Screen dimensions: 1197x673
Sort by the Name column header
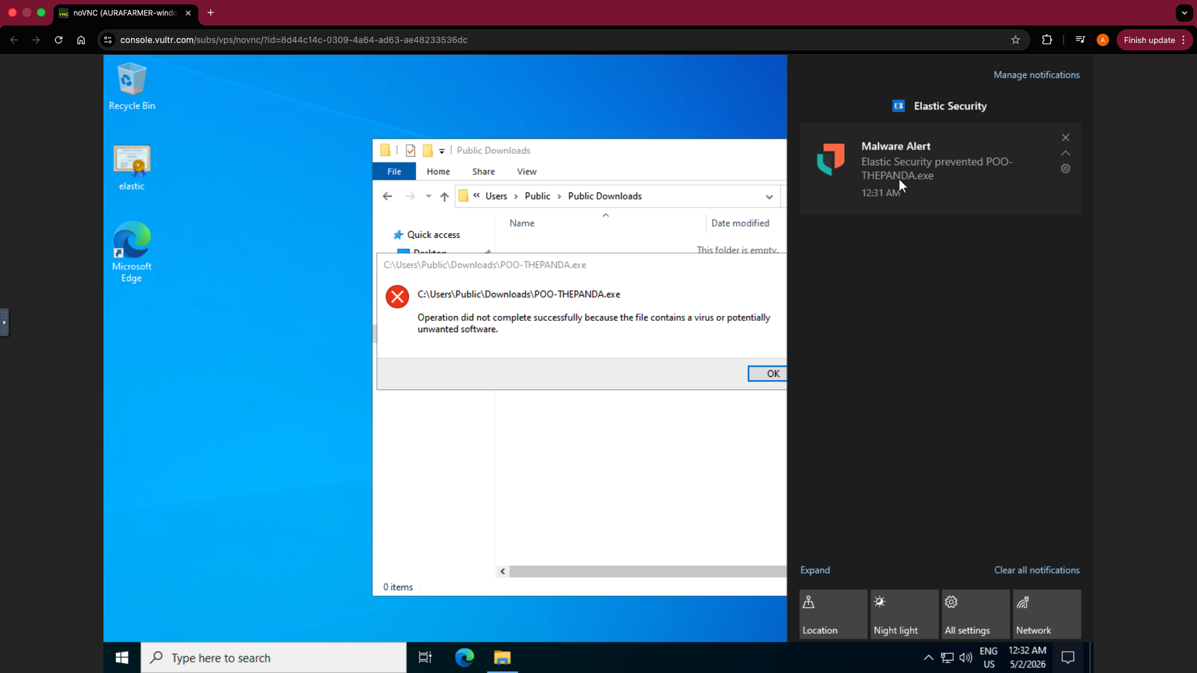522,223
